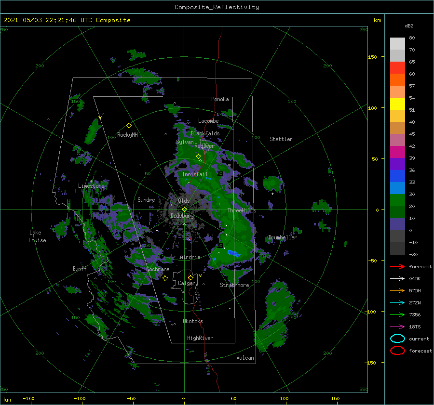Click the Vulcan town label
This screenshot has height=405, width=434.
[245, 358]
